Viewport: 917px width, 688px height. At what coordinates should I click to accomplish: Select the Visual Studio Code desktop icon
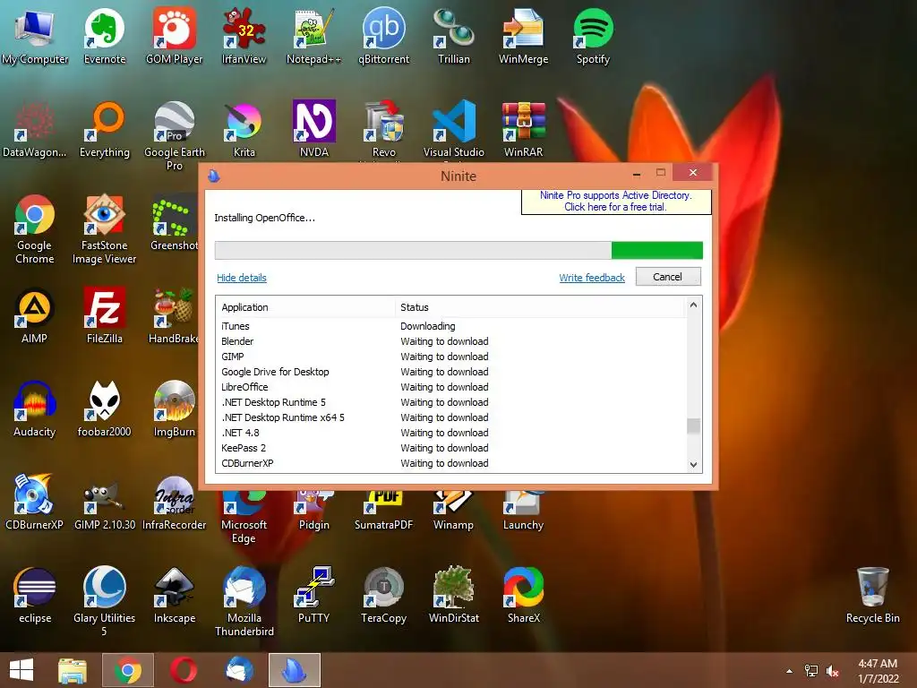(x=454, y=129)
